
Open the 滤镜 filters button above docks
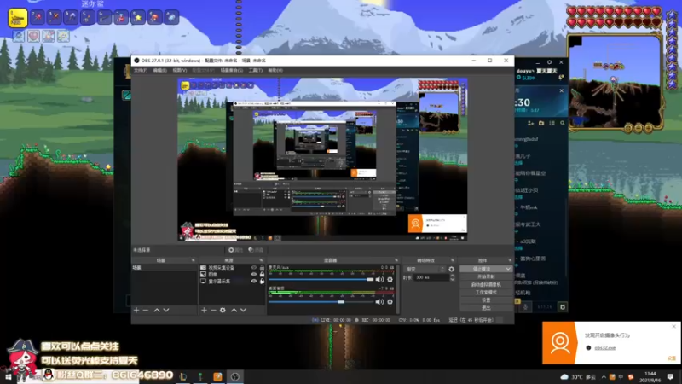[x=256, y=250]
